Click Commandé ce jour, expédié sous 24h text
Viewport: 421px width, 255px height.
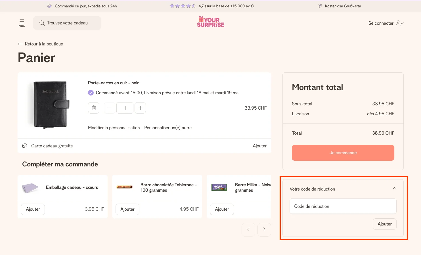86,6
